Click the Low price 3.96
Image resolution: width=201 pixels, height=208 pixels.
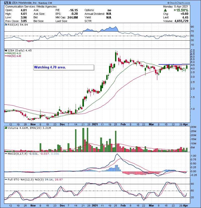click(x=24, y=18)
